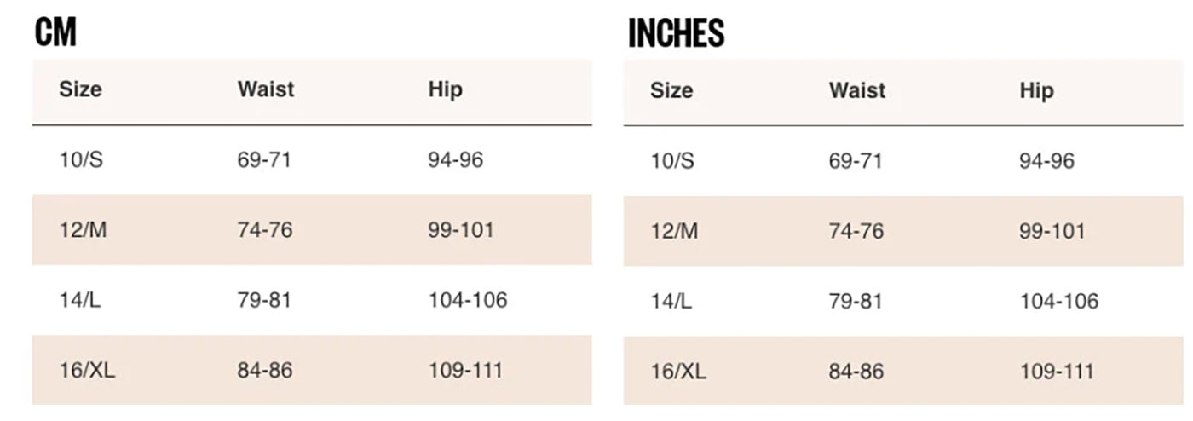
Task: Click waist 79-81 in the INCHES table
Action: pyautogui.click(x=856, y=301)
